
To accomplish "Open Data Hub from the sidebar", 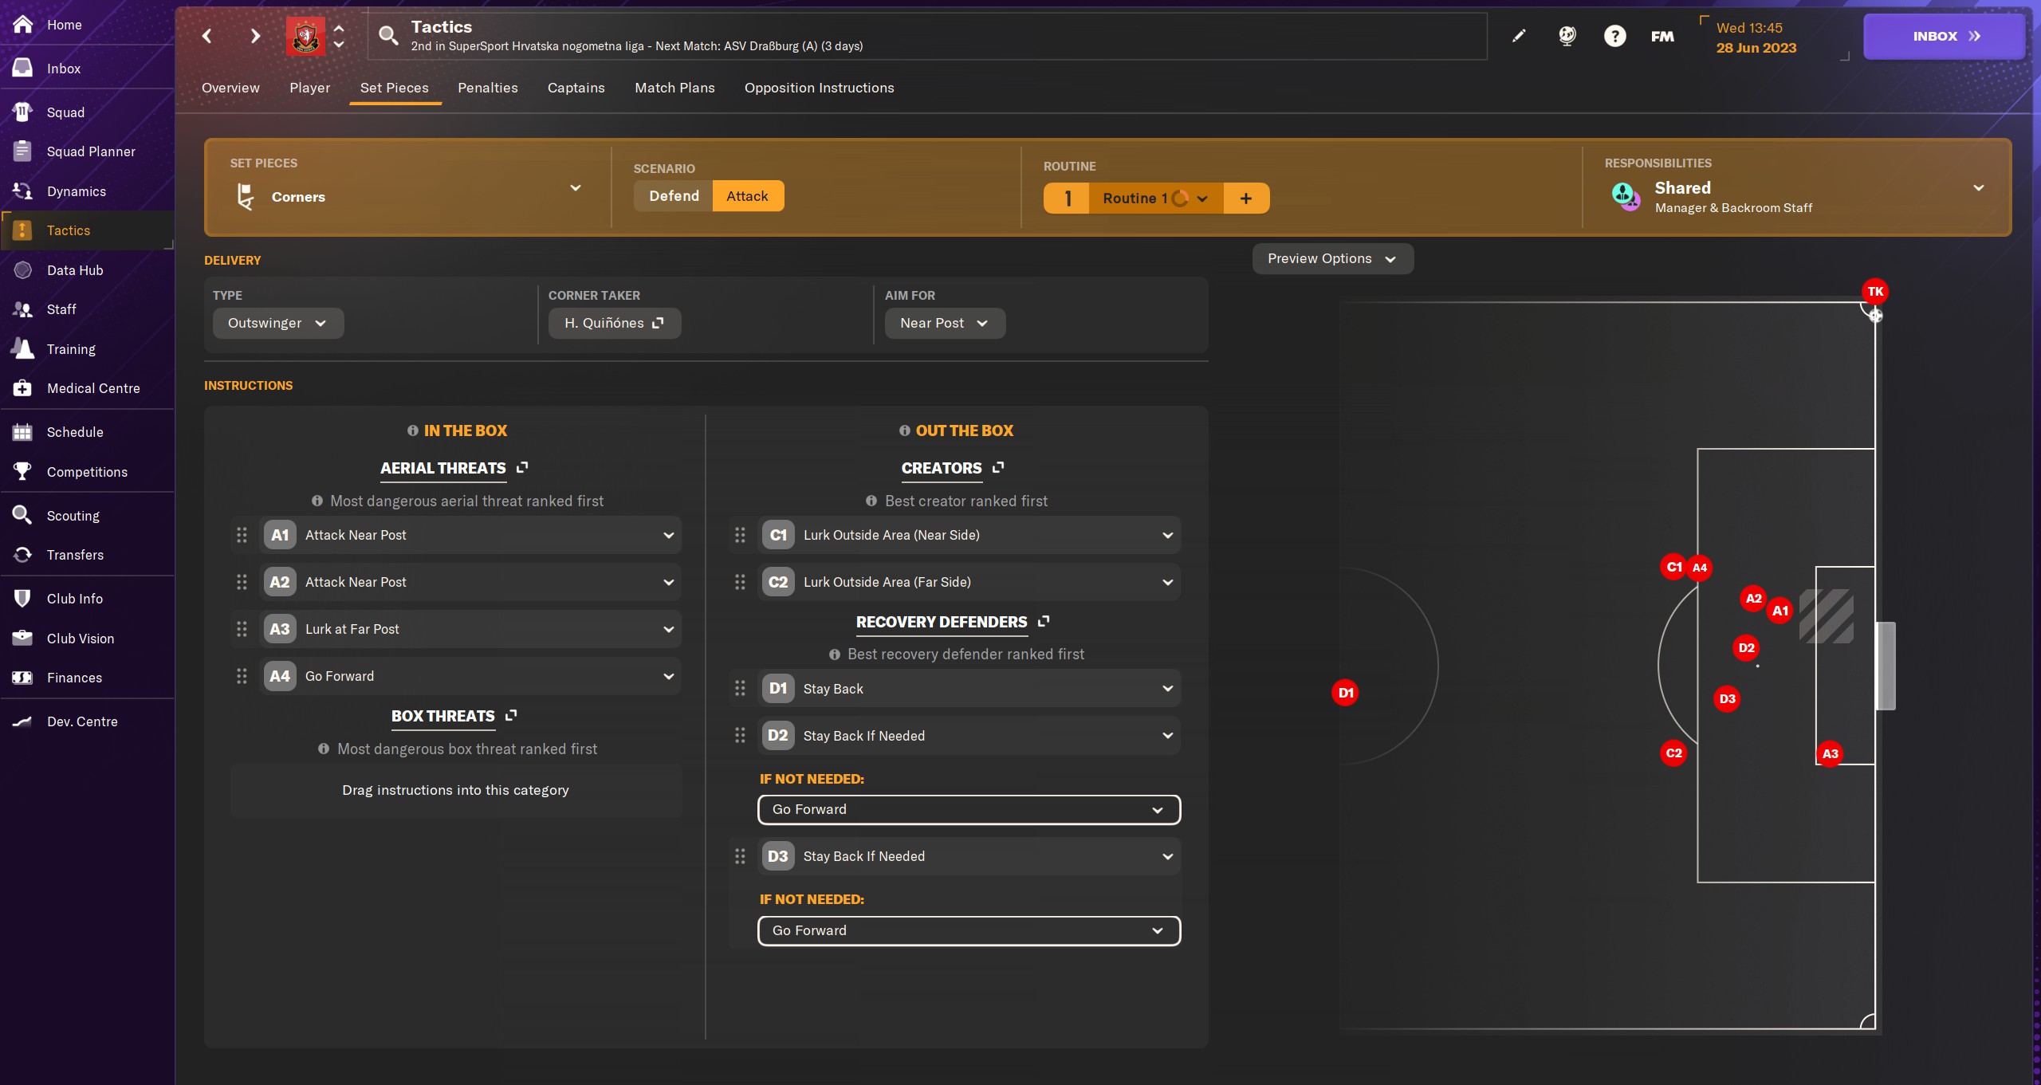I will pos(74,270).
